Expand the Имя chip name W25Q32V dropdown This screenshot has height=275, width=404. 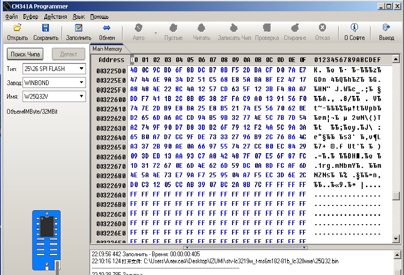[81, 96]
